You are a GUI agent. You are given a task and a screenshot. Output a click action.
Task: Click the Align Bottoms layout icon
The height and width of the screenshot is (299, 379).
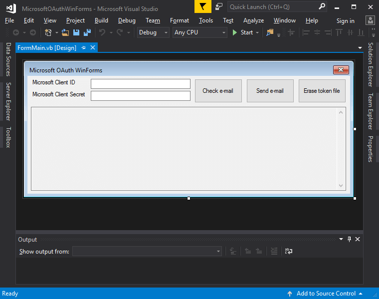coord(361,32)
